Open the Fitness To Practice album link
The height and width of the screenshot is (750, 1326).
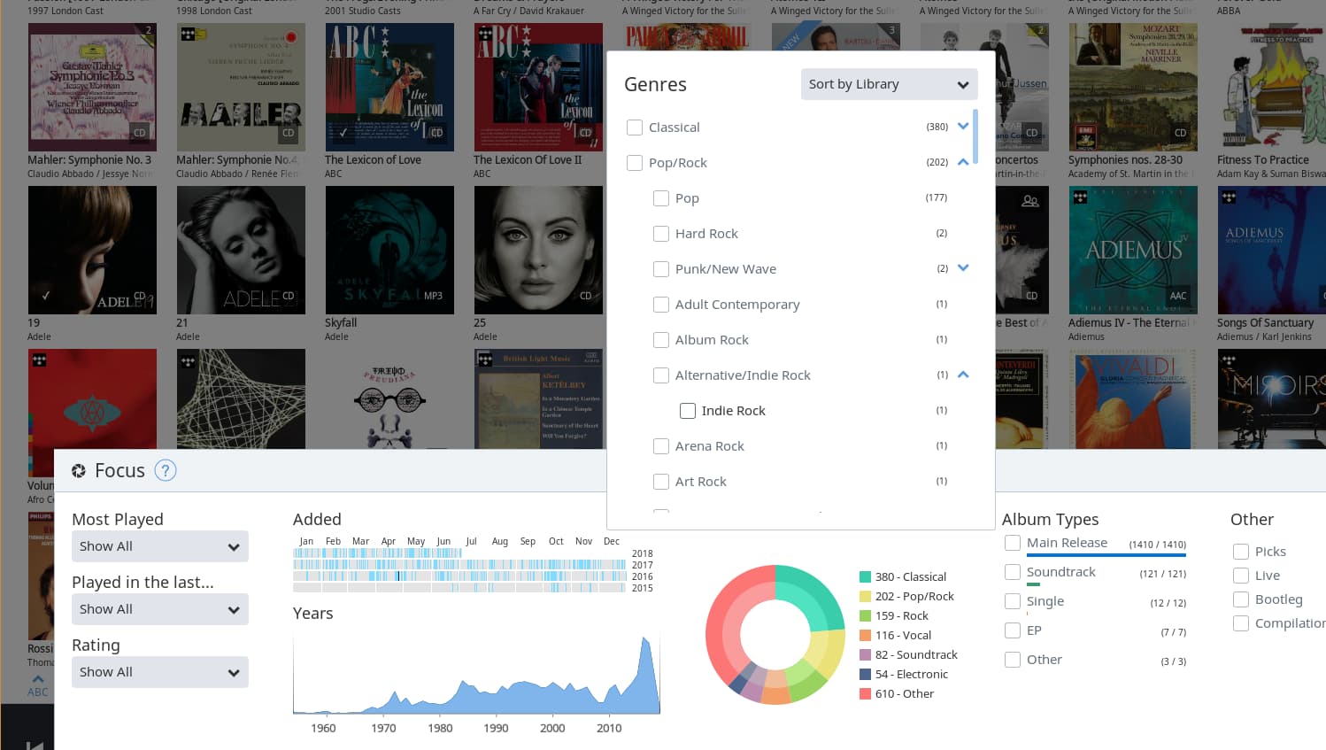[1262, 160]
